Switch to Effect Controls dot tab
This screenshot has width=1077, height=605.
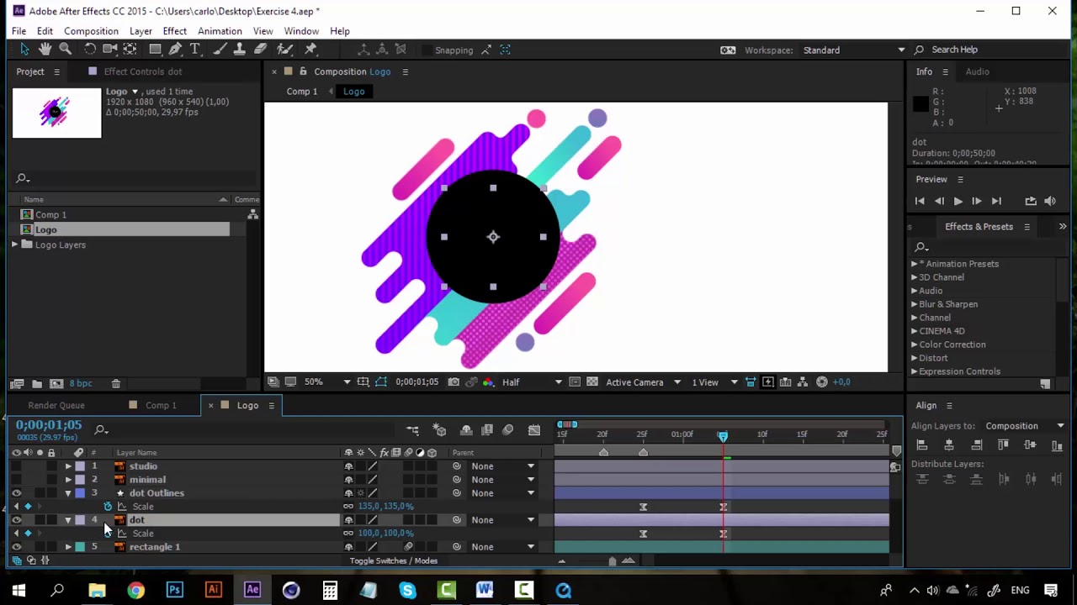142,71
